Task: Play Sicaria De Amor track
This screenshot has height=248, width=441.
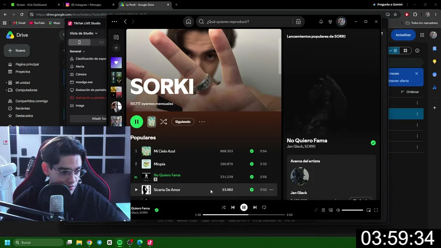Action: pos(136,190)
